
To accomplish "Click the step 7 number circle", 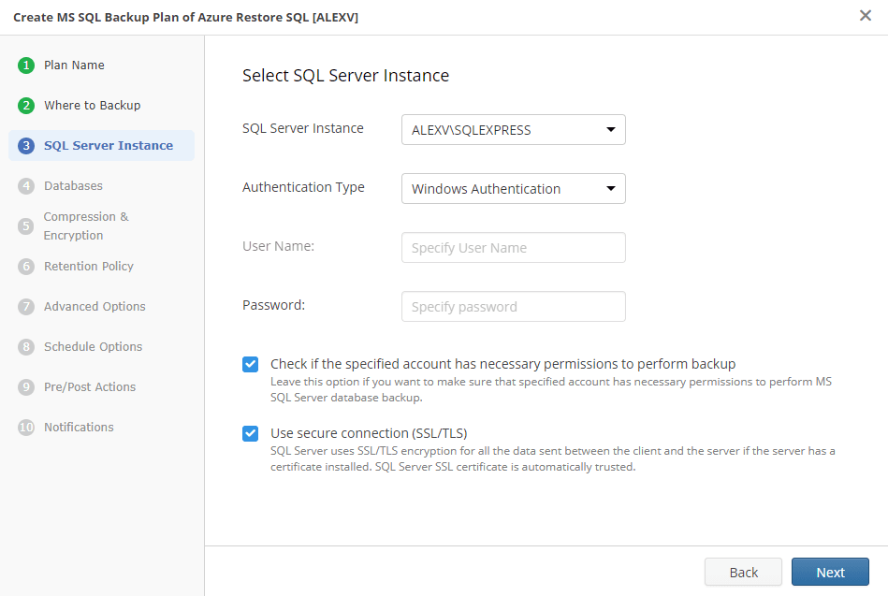I will pos(26,307).
